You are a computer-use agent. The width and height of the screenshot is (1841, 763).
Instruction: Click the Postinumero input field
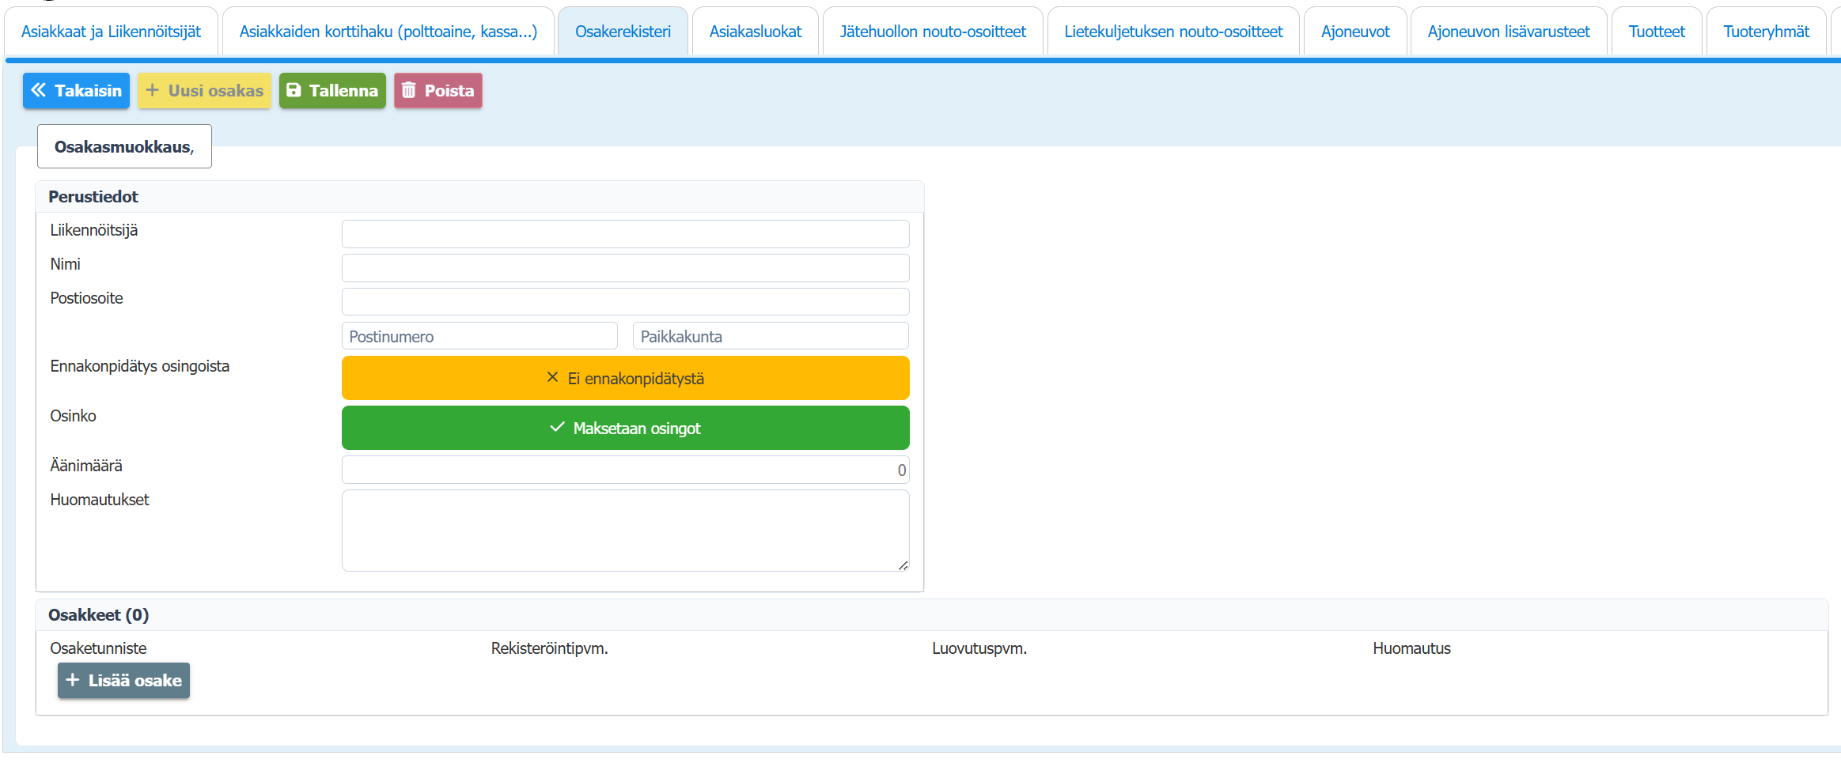pos(479,336)
